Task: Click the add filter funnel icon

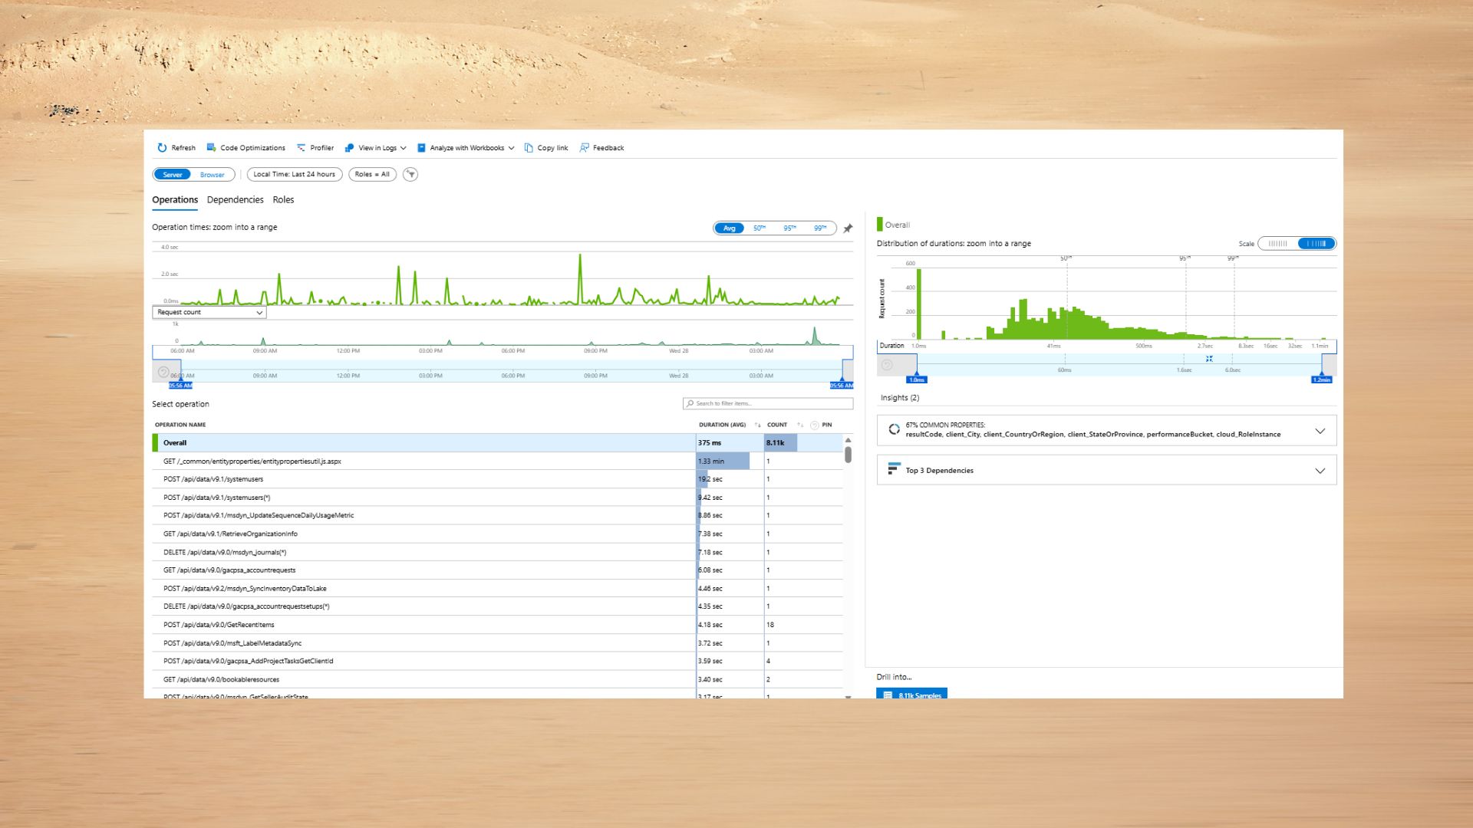Action: (x=410, y=175)
